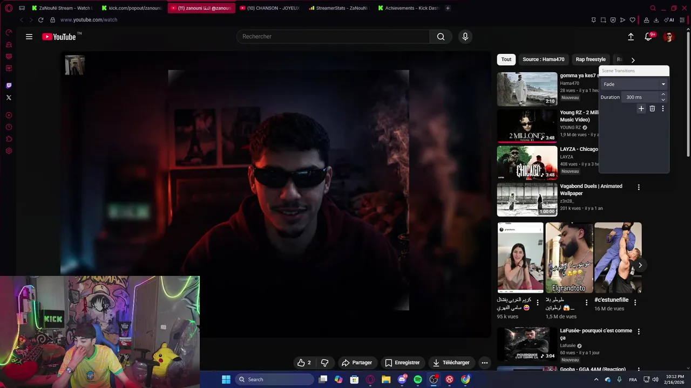691x388 pixels.
Task: Open gomma ya kes7 video thumbnail
Action: (x=527, y=89)
